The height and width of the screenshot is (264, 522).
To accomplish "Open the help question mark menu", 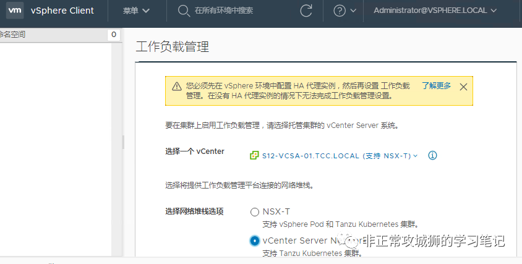I will [x=340, y=11].
